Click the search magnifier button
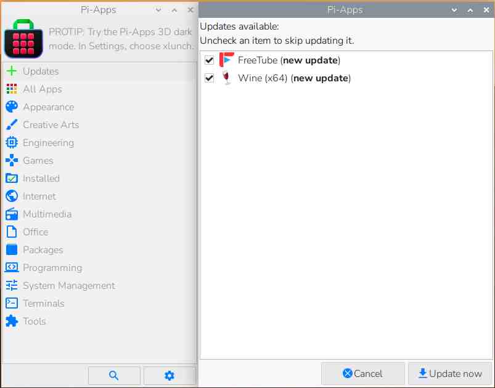Viewport: 495px width, 388px height. [114, 375]
